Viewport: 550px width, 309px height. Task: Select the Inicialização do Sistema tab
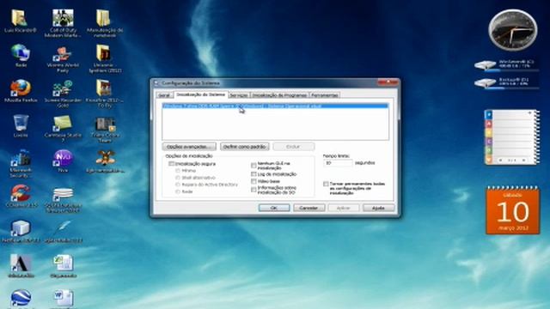(200, 94)
